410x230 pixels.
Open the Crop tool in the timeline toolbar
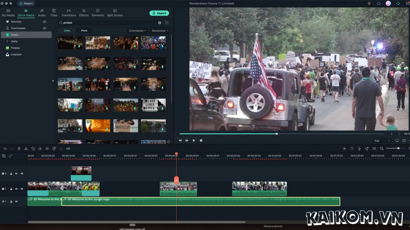pos(33,148)
